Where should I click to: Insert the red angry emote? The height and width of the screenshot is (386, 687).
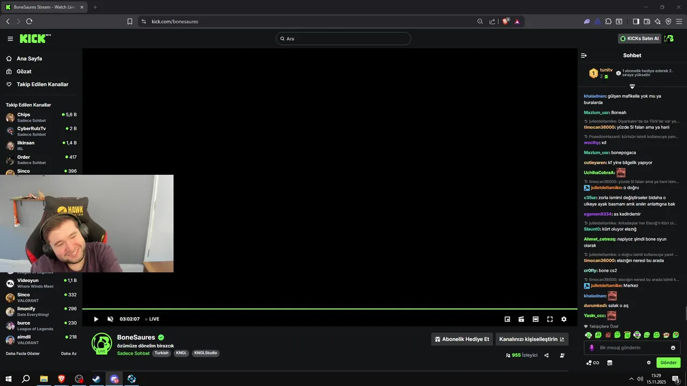coord(608,335)
